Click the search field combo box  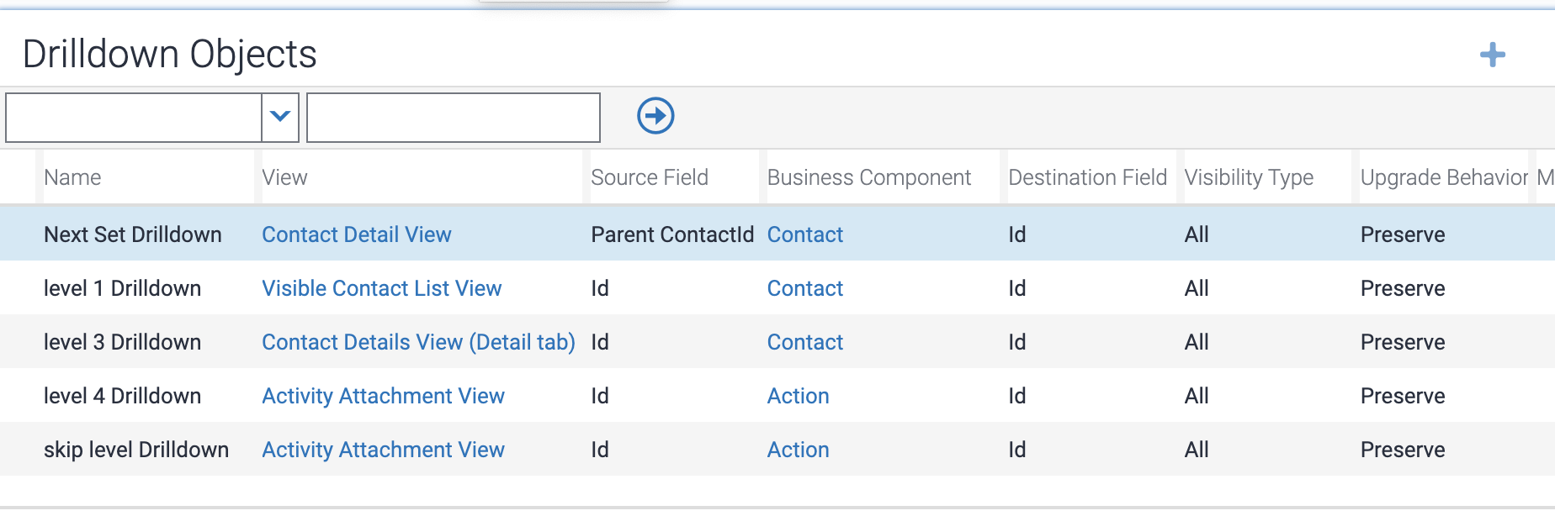click(x=135, y=117)
